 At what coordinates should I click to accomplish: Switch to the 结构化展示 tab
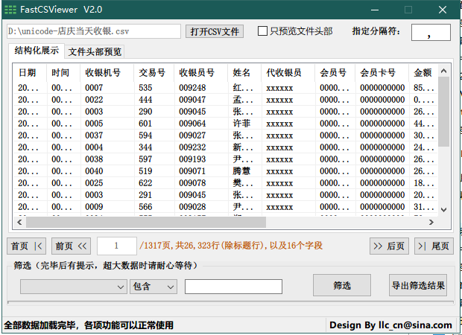pyautogui.click(x=37, y=51)
